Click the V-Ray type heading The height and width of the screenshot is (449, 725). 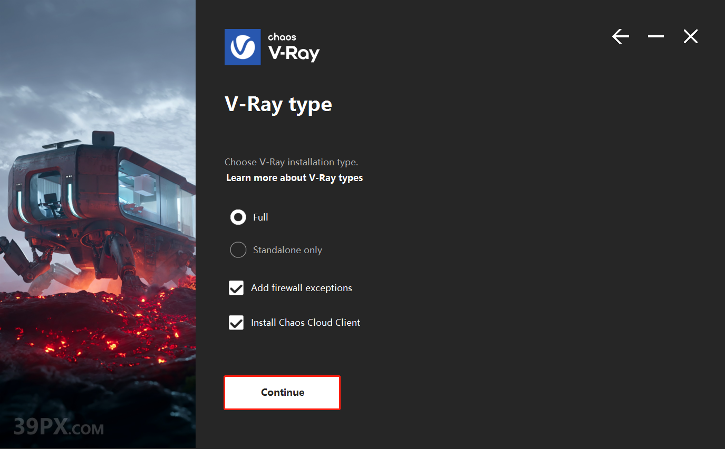pos(278,104)
